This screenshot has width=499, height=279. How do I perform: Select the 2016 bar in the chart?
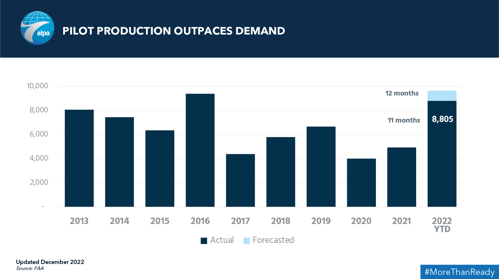coord(200,150)
